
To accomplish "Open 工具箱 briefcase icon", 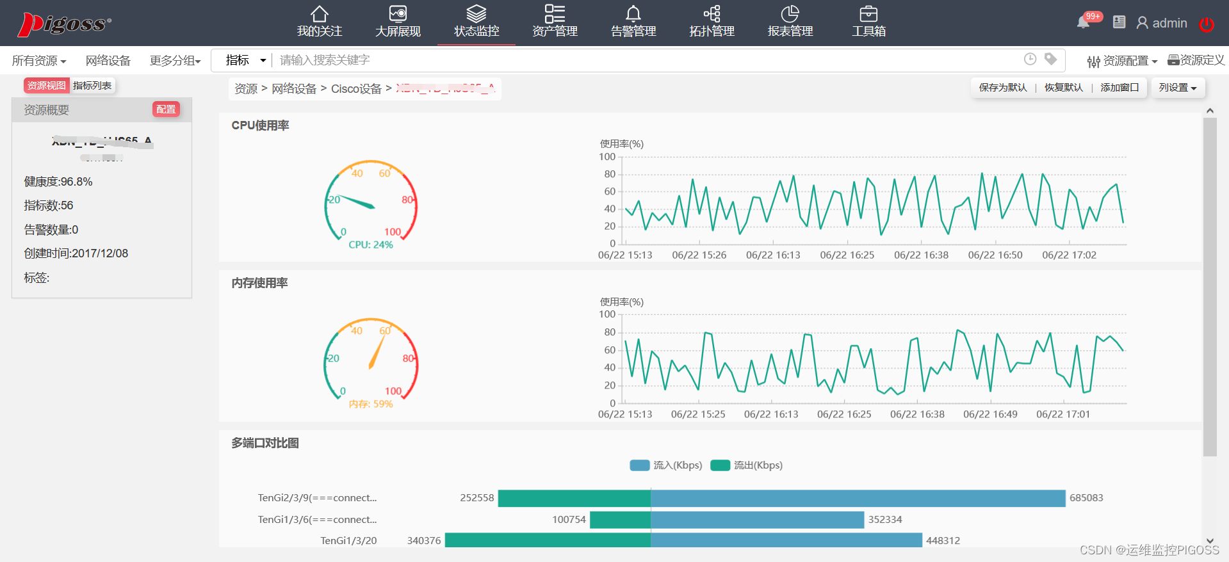I will point(868,13).
